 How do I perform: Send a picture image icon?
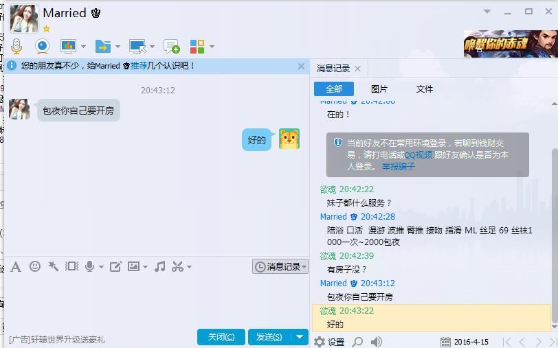coord(133,266)
